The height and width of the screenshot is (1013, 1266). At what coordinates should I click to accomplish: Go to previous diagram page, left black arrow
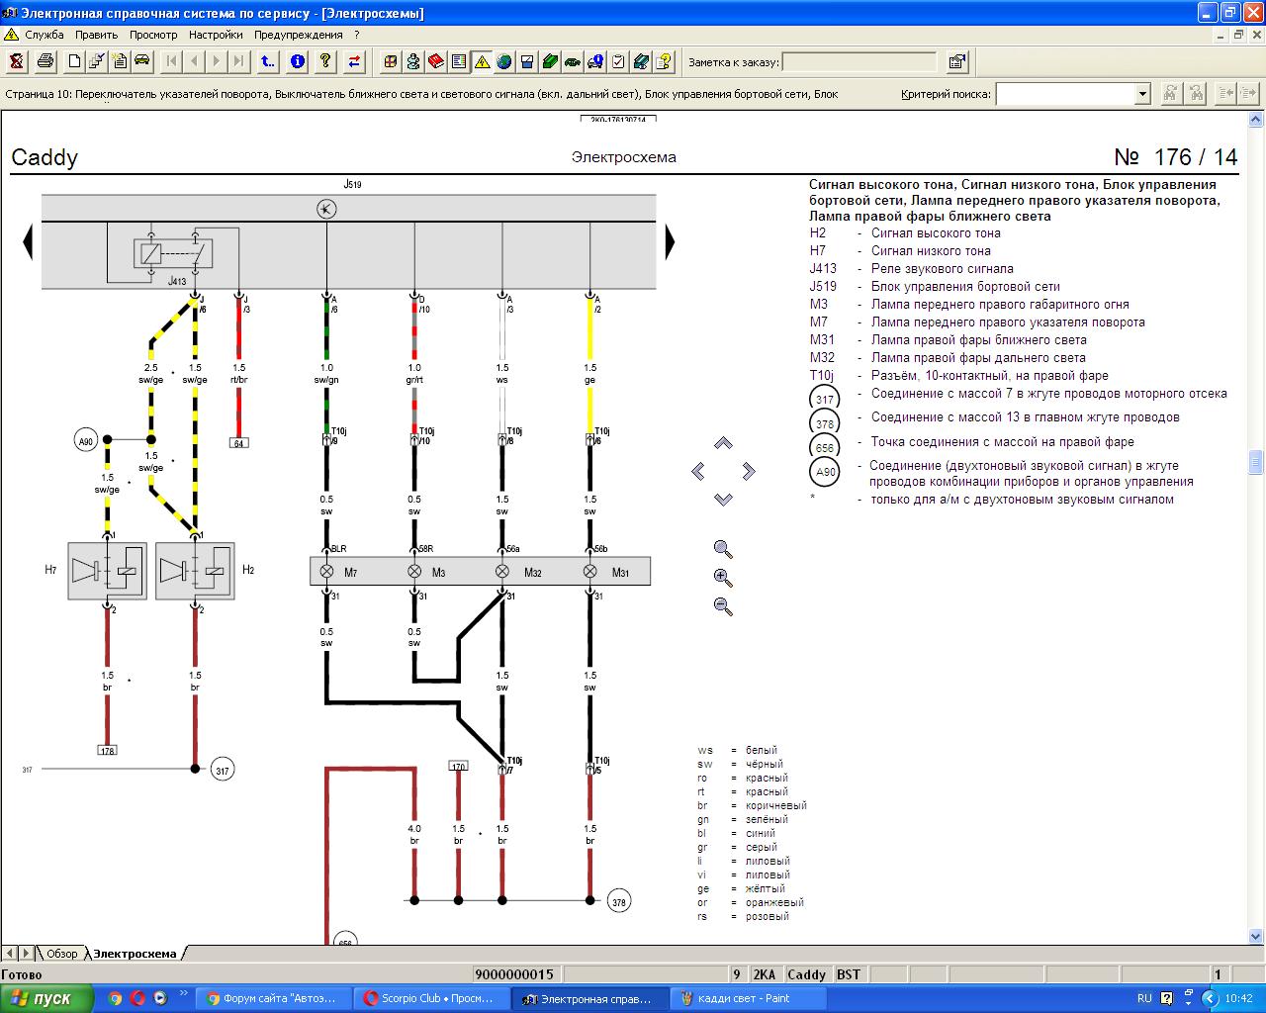(28, 241)
